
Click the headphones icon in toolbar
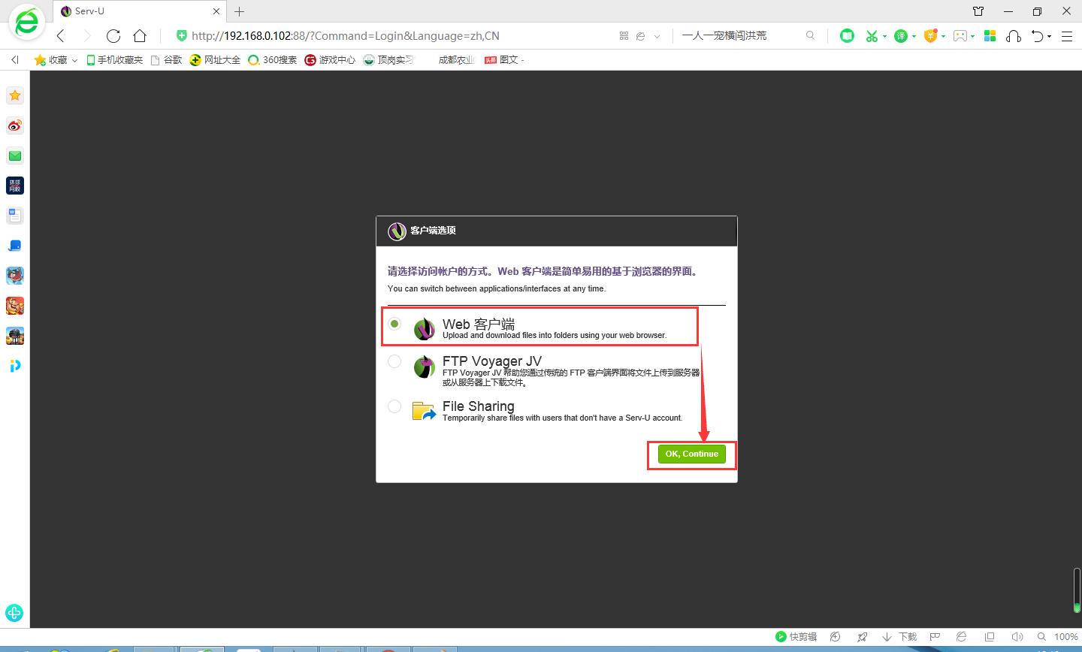point(1014,35)
